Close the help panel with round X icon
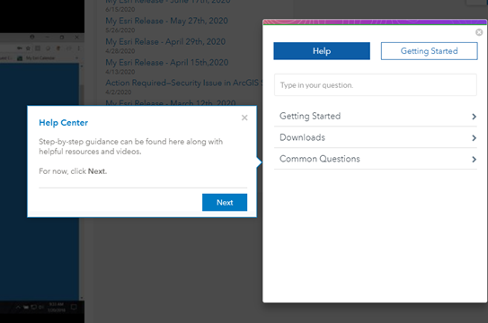 coord(479,32)
